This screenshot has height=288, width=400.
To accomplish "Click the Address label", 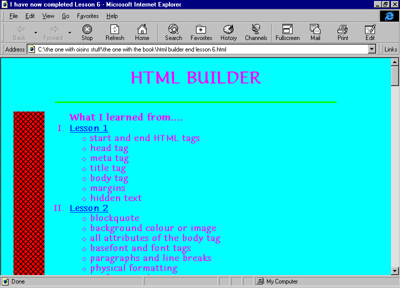I will coord(15,49).
